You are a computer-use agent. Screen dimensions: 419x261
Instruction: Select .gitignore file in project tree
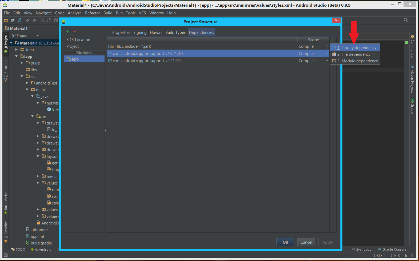click(x=37, y=230)
